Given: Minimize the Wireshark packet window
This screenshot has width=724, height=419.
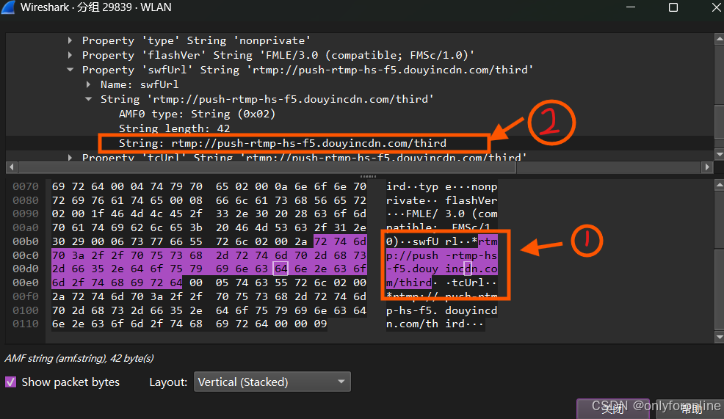Looking at the screenshot, I should point(631,7).
